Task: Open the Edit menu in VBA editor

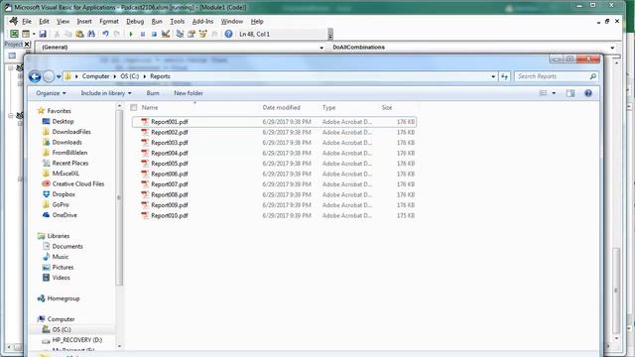Action: coord(44,21)
